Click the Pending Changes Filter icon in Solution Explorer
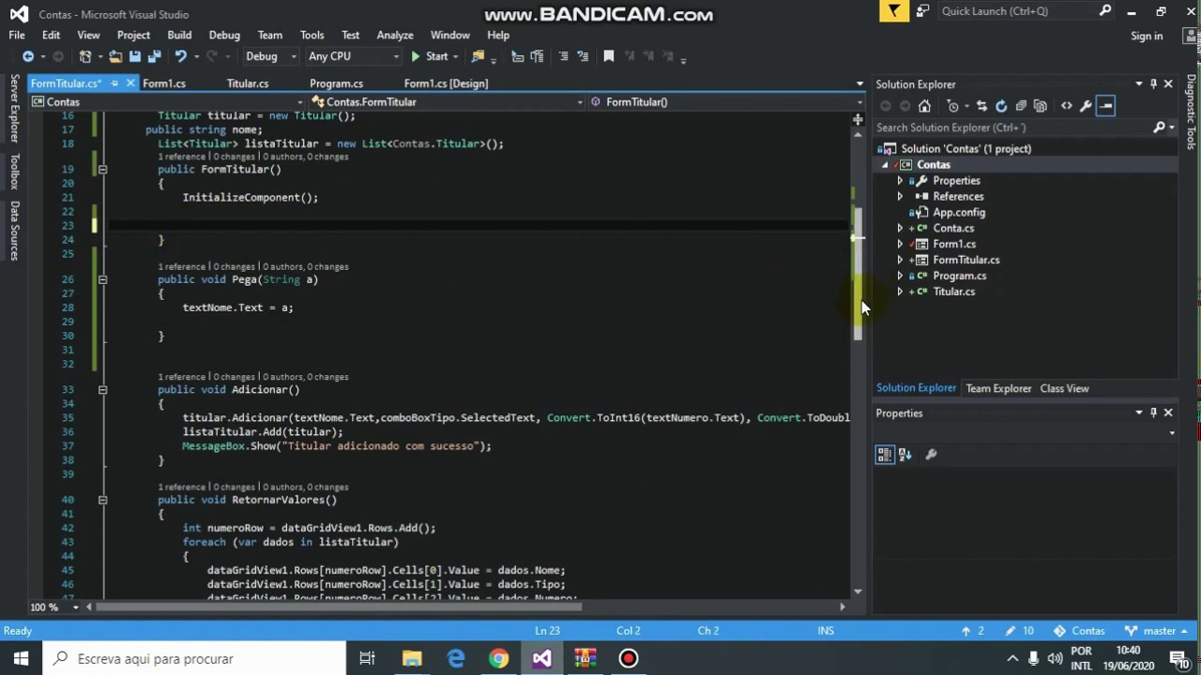1201x675 pixels. [953, 106]
